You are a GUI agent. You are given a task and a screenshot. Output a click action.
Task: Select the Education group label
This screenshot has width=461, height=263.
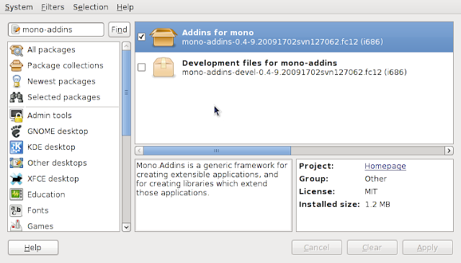click(46, 195)
